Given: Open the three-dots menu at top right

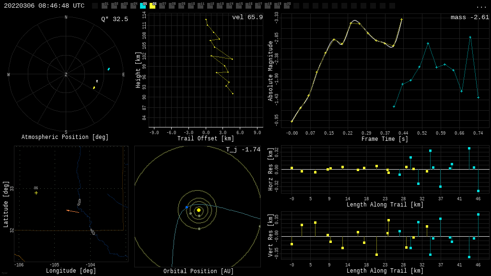Looking at the screenshot, I should (481, 6).
